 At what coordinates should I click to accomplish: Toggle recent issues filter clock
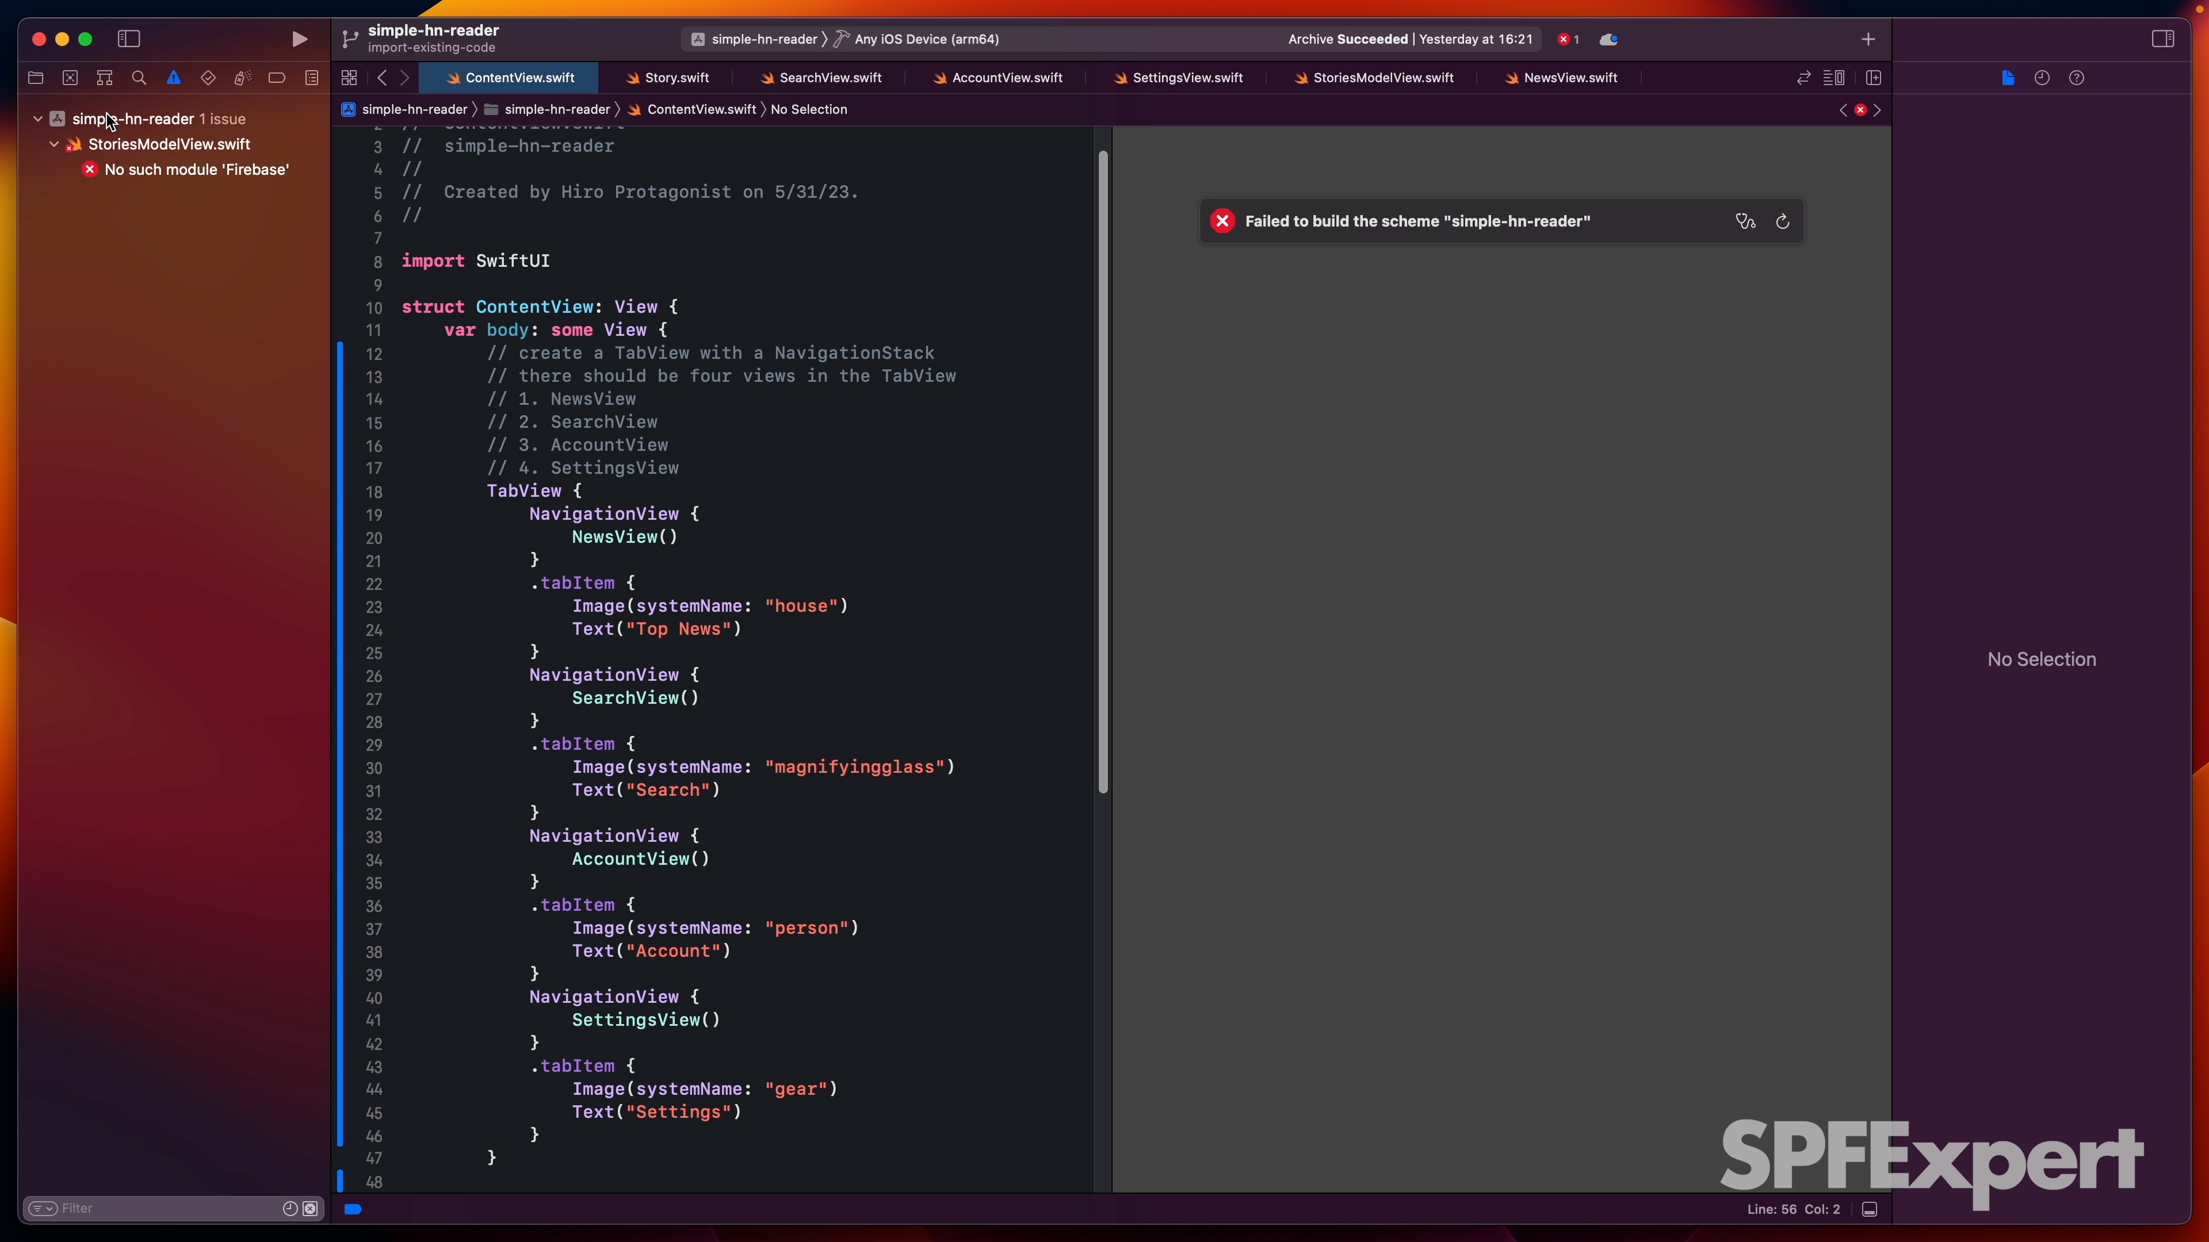[290, 1207]
